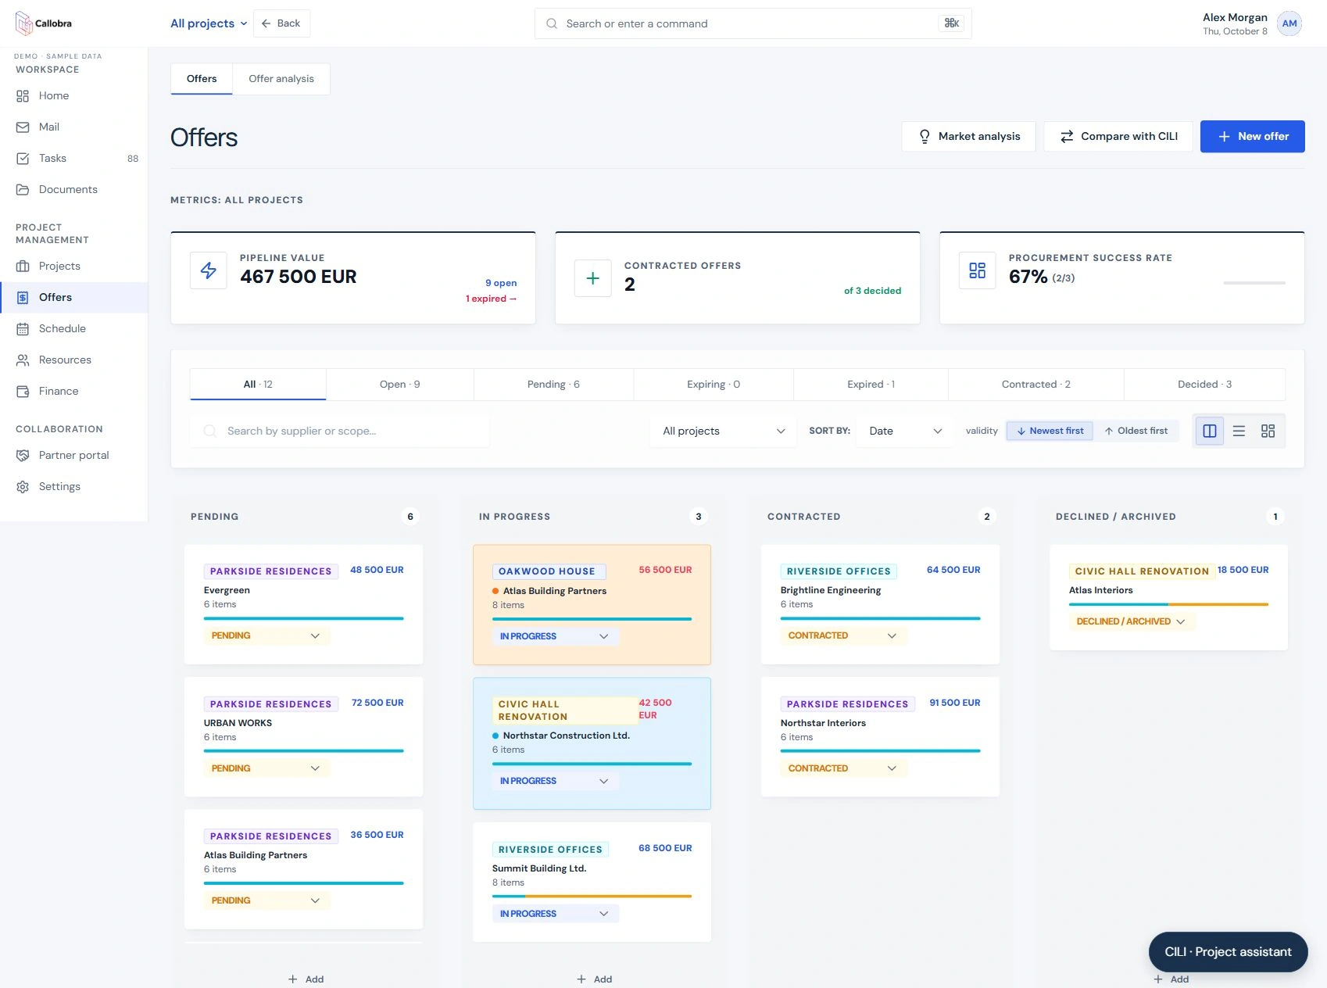Switch to Offer analysis tab
The image size is (1327, 988).
[x=281, y=79]
